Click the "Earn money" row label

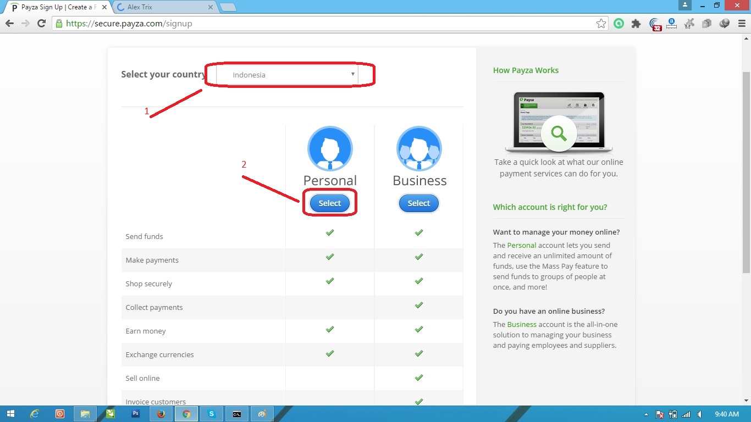tap(145, 331)
